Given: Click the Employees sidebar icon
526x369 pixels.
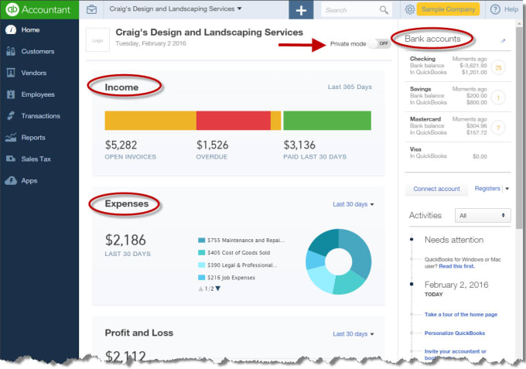Looking at the screenshot, I should (11, 94).
